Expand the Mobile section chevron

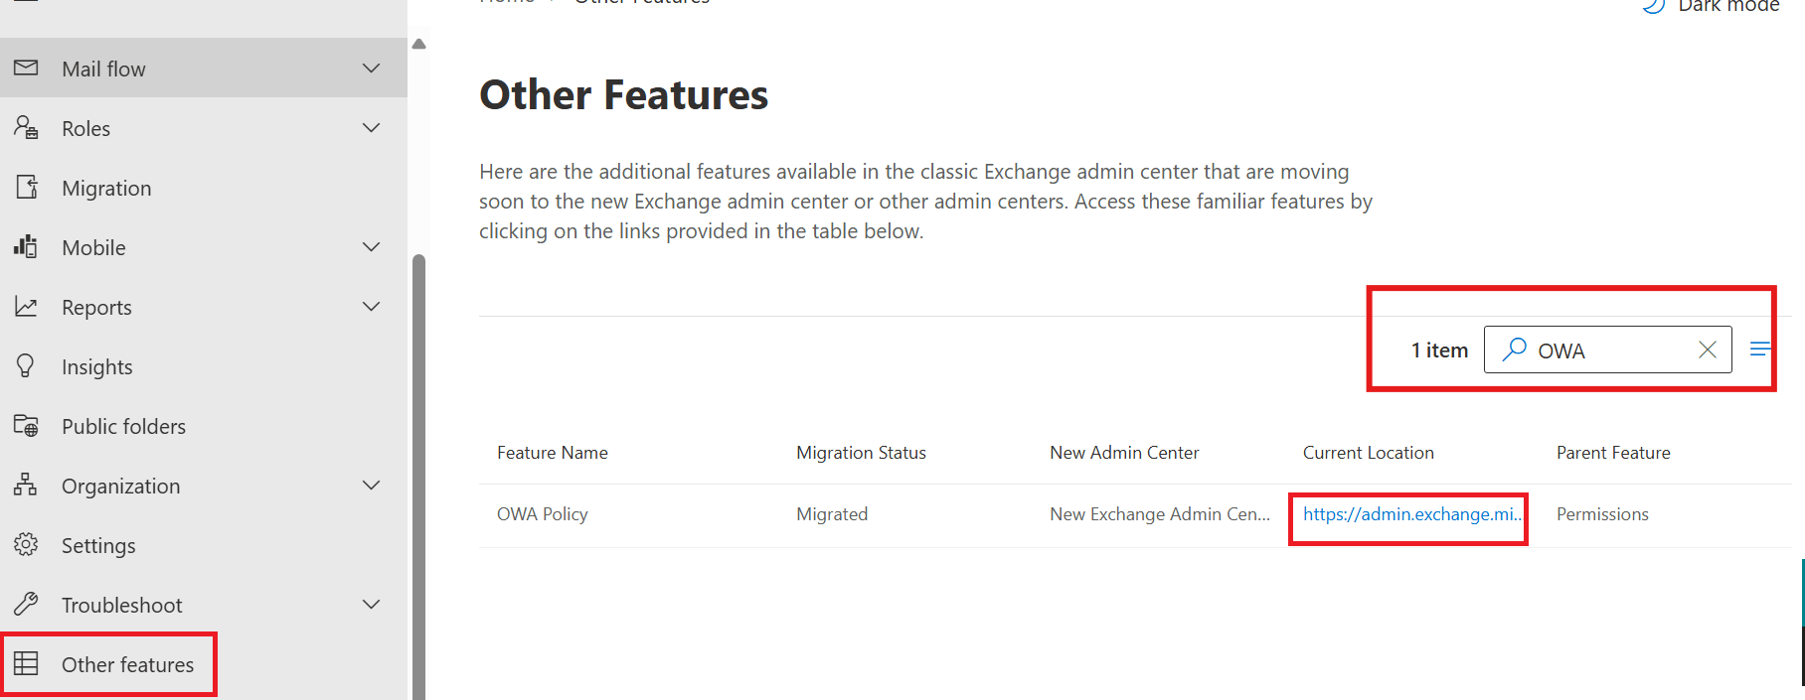372,247
